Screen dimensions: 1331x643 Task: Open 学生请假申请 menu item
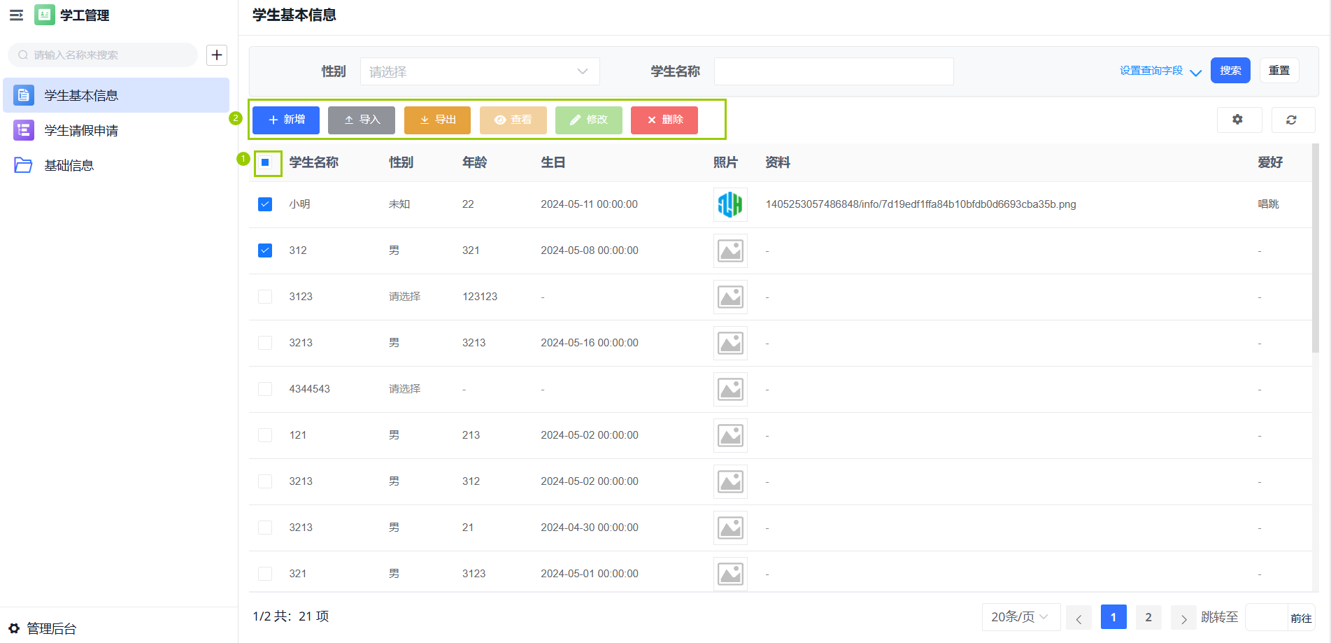click(116, 130)
